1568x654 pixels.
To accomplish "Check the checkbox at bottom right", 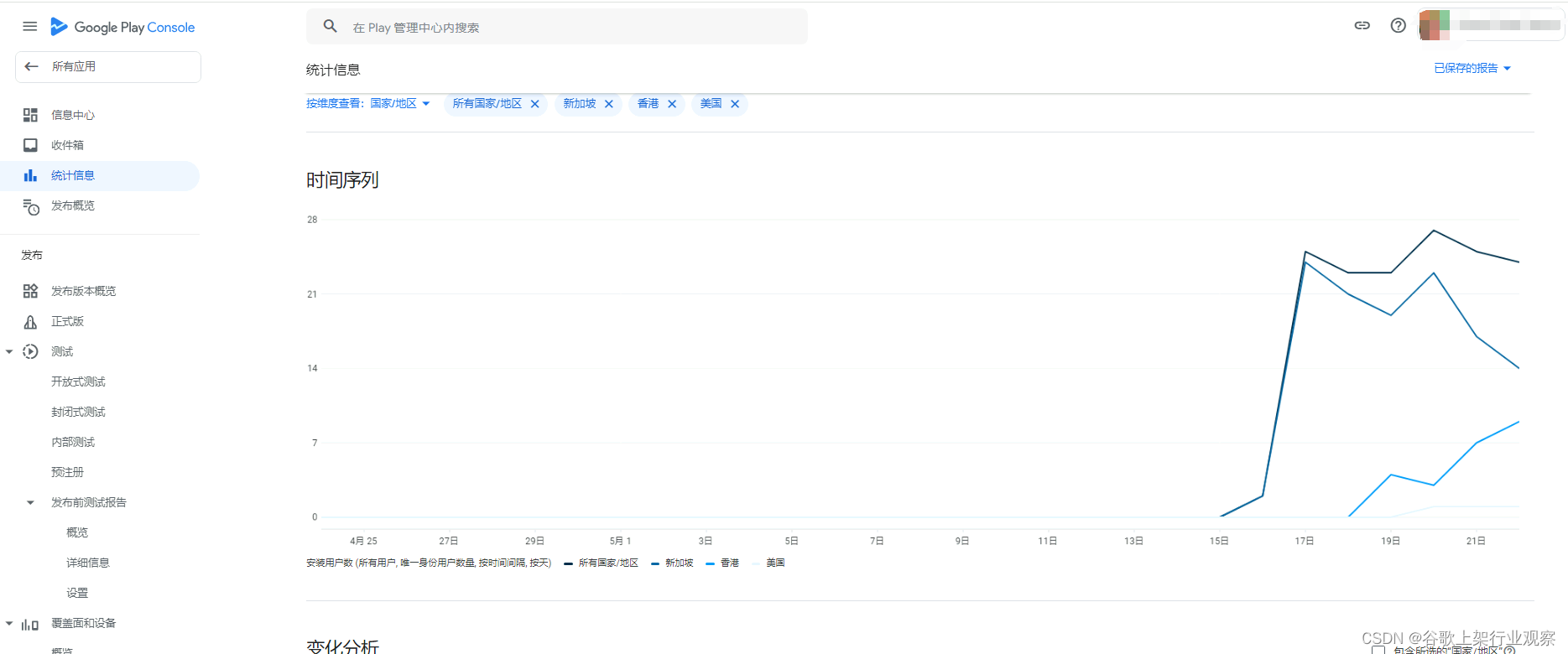I will [1378, 650].
